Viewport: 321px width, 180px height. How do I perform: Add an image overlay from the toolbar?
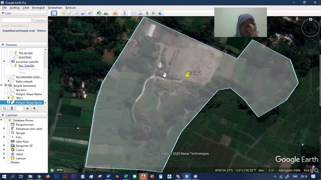84,13
